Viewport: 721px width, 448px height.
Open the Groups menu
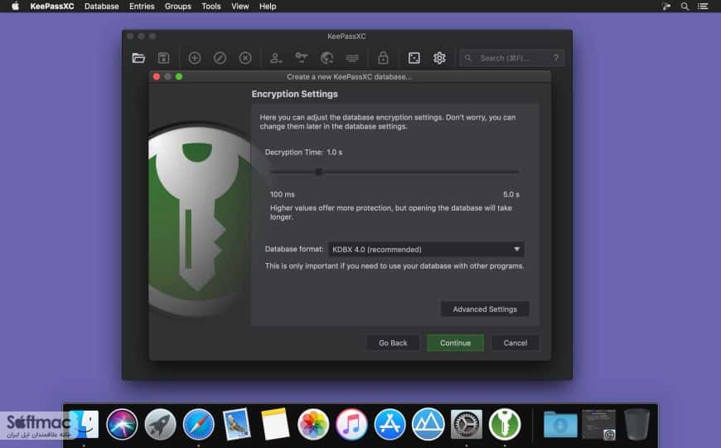point(178,7)
